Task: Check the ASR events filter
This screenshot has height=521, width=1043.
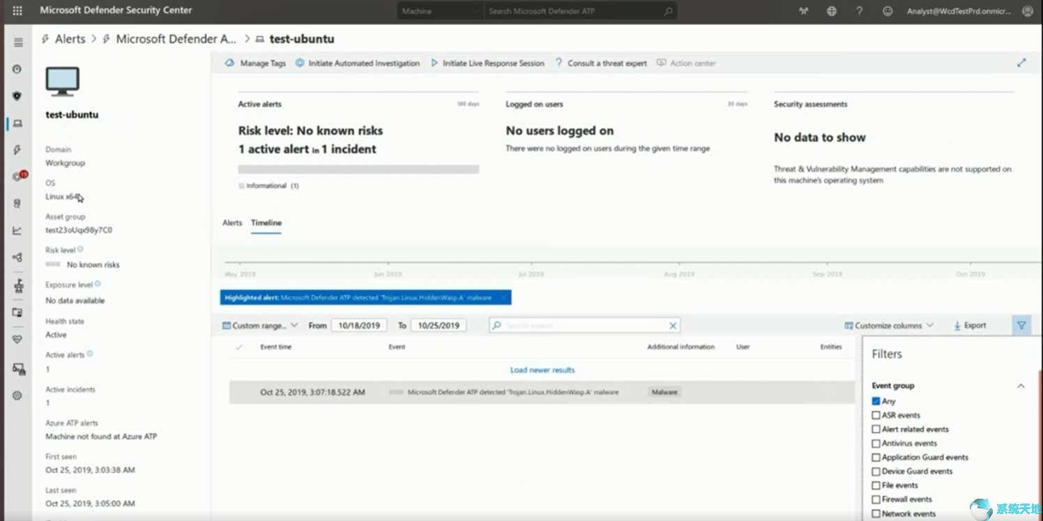Action: tap(876, 415)
